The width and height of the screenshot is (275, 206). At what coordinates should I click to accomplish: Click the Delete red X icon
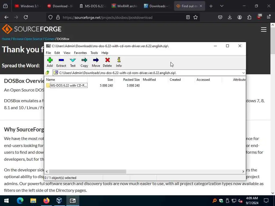tap(107, 60)
